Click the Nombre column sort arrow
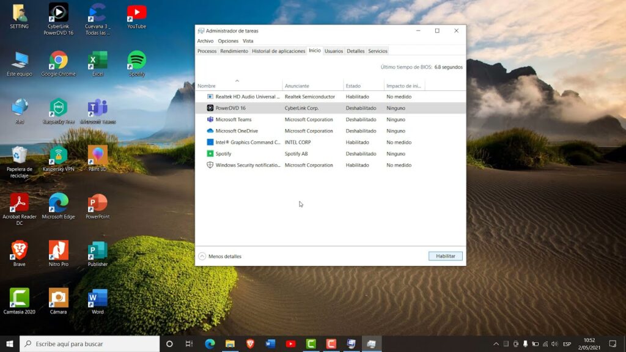Screen dimensions: 626x352 237,80
